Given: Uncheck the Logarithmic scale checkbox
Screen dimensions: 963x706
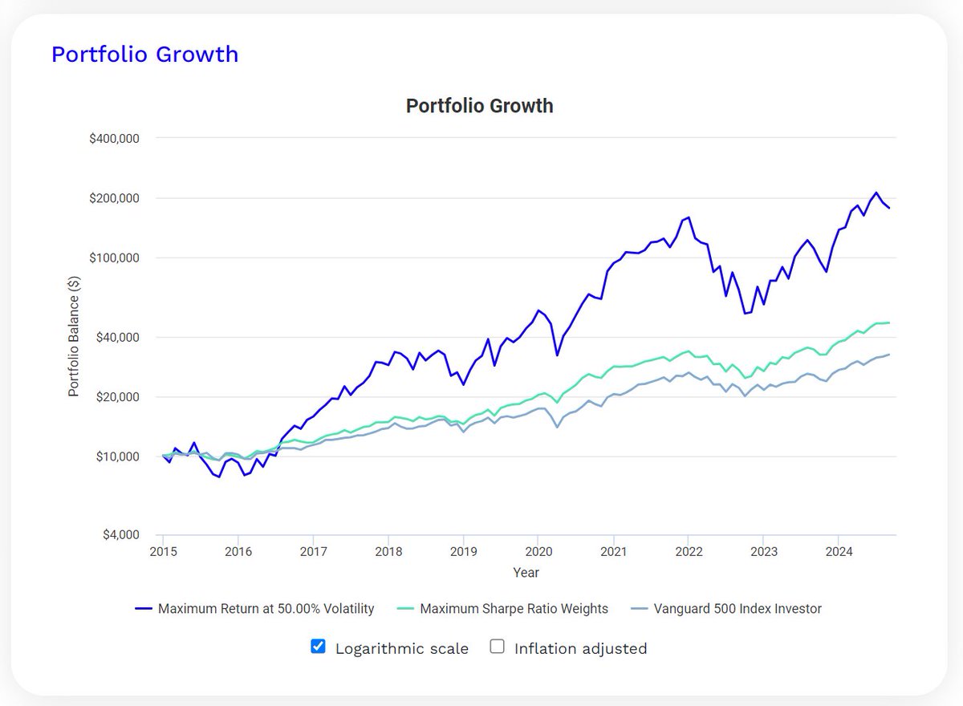Looking at the screenshot, I should pos(318,647).
